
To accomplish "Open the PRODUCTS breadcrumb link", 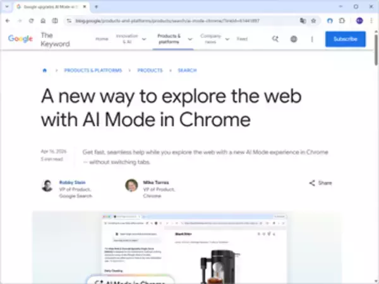I will [150, 70].
